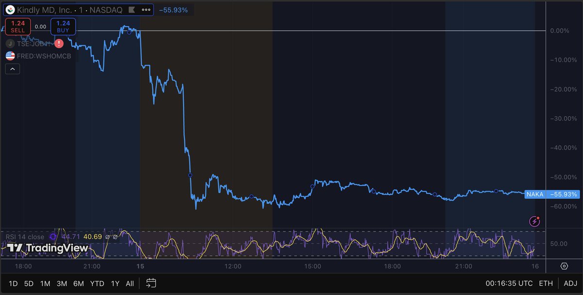Toggle ADJ adjusted data

[571, 283]
